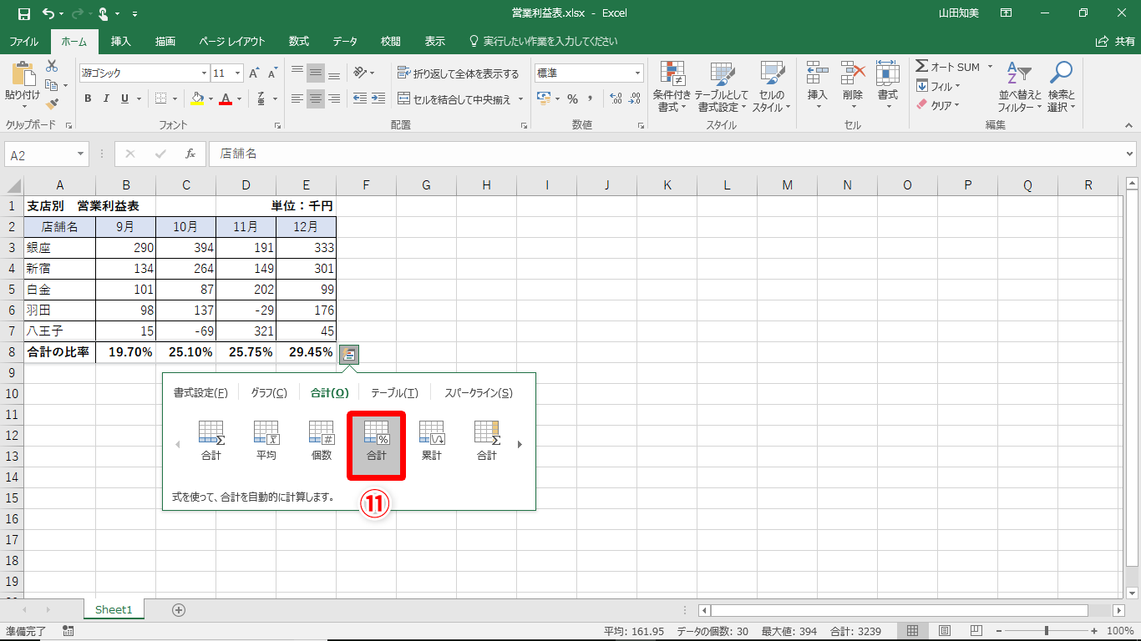This screenshot has height=641, width=1141.
Task: Open the ページ レイアウト ribbon tab
Action: tap(232, 41)
